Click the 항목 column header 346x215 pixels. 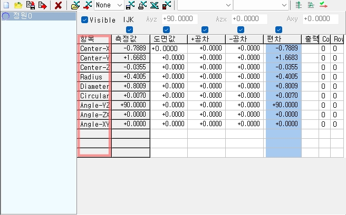[x=94, y=39]
